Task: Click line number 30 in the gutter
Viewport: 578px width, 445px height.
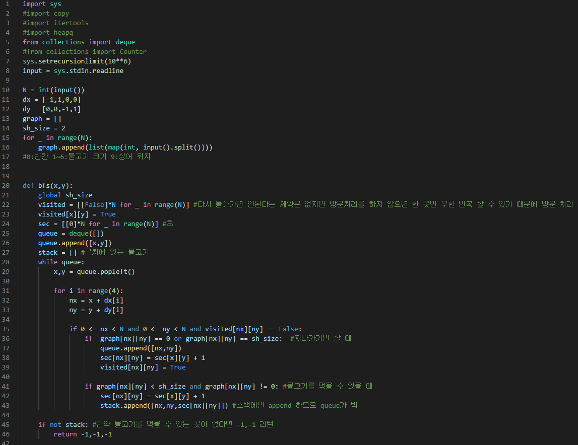Action: (x=6, y=281)
